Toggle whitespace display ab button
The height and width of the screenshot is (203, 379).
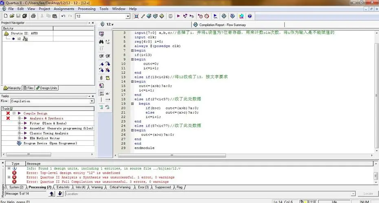click(x=108, y=93)
